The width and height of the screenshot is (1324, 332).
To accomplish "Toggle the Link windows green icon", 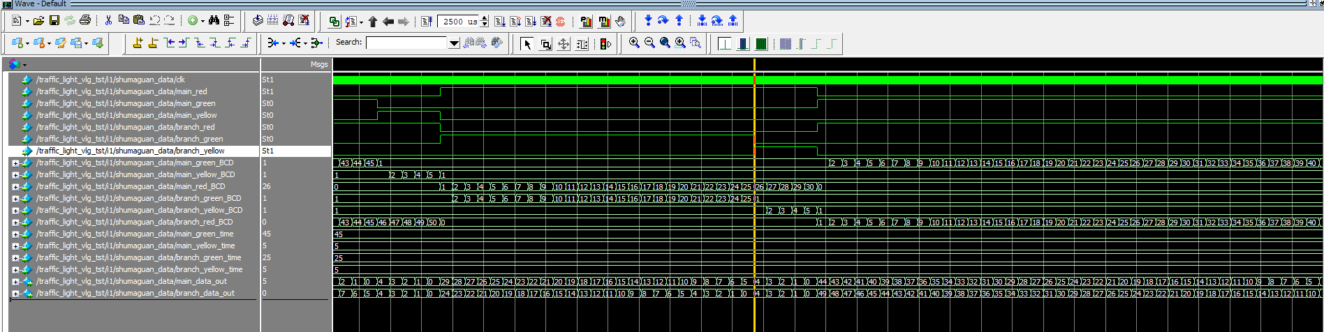I will point(334,22).
